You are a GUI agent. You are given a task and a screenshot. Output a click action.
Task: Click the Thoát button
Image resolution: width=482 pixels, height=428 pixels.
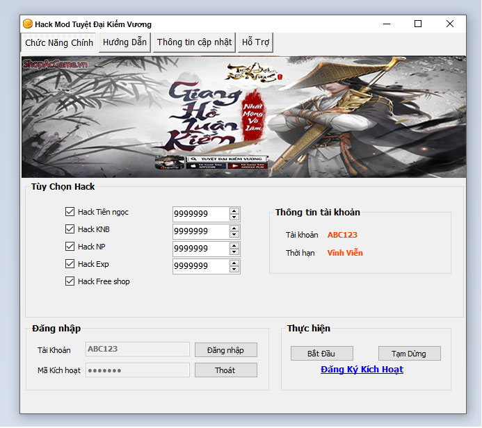click(x=225, y=370)
